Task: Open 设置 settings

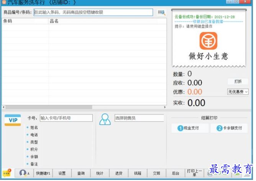Action: pyautogui.click(x=62, y=173)
